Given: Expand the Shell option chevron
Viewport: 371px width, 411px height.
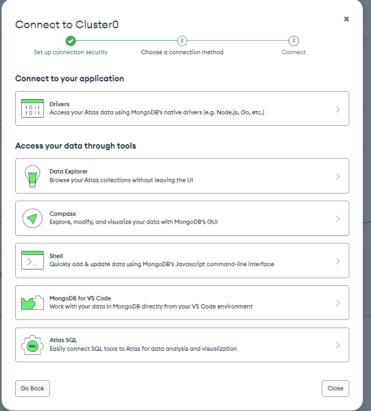Looking at the screenshot, I should point(338,261).
